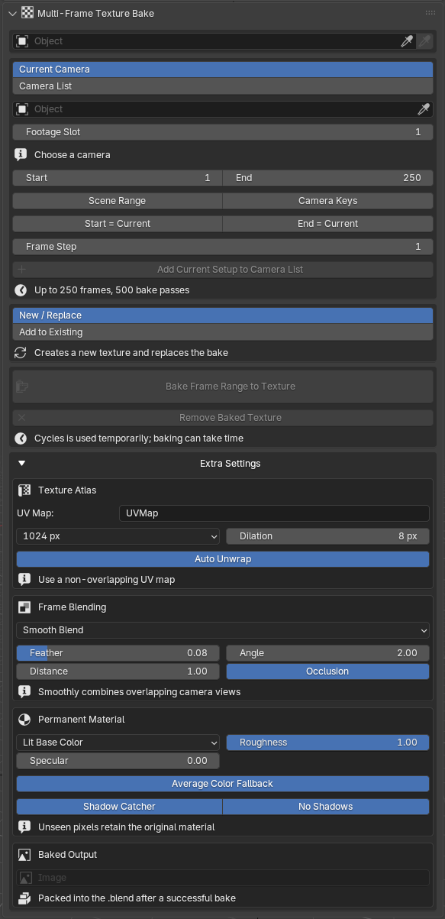
Task: Adjust the Specular slider
Action: click(x=118, y=761)
